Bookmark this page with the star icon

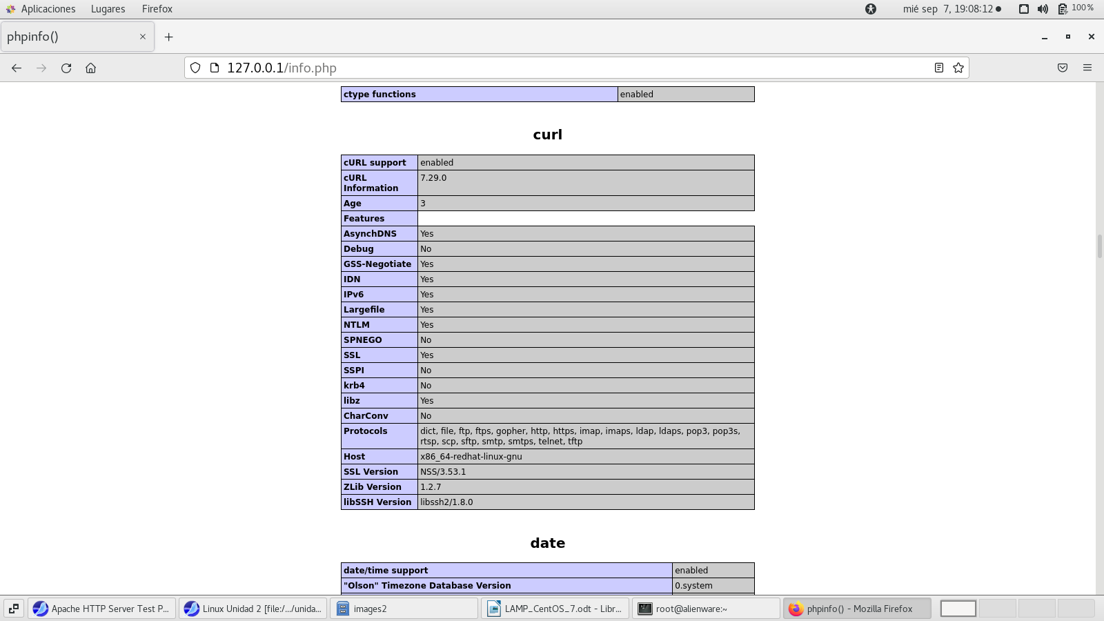958,68
